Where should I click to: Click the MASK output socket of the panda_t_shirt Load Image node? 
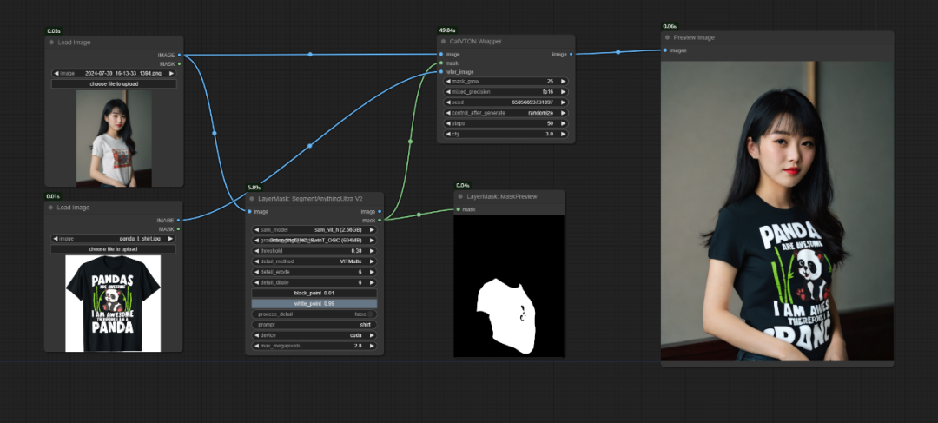(179, 228)
